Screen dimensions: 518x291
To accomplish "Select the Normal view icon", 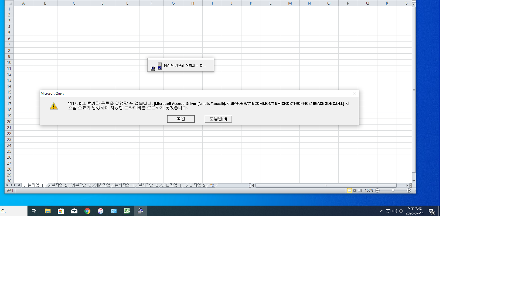I will tap(349, 190).
